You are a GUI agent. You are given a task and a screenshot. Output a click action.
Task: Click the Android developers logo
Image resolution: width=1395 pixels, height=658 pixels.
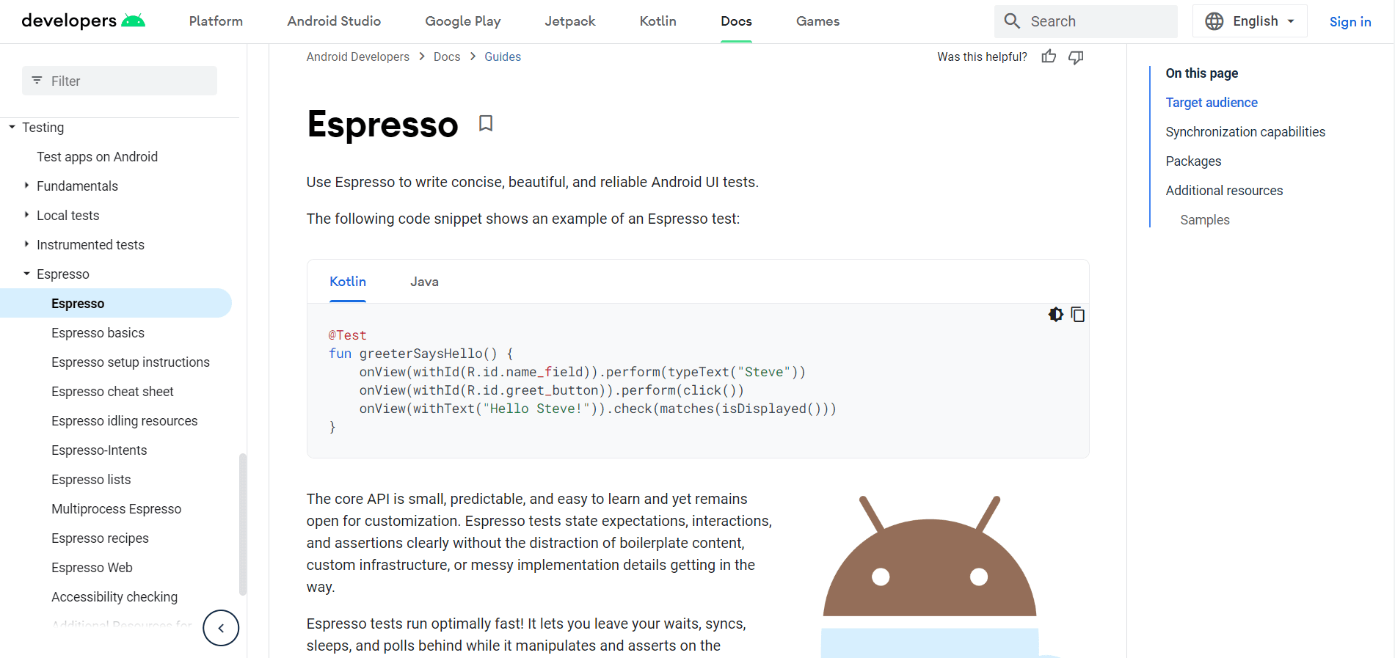83,21
